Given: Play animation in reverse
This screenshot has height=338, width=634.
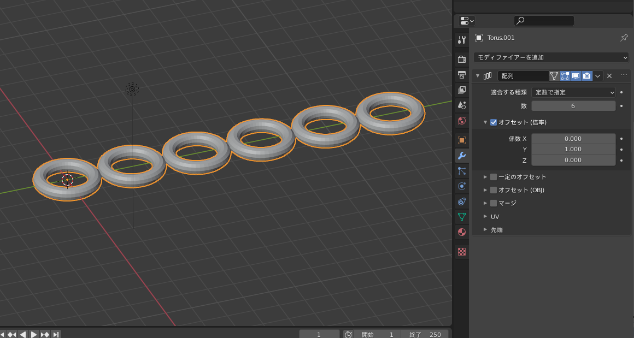Looking at the screenshot, I should click(x=23, y=334).
